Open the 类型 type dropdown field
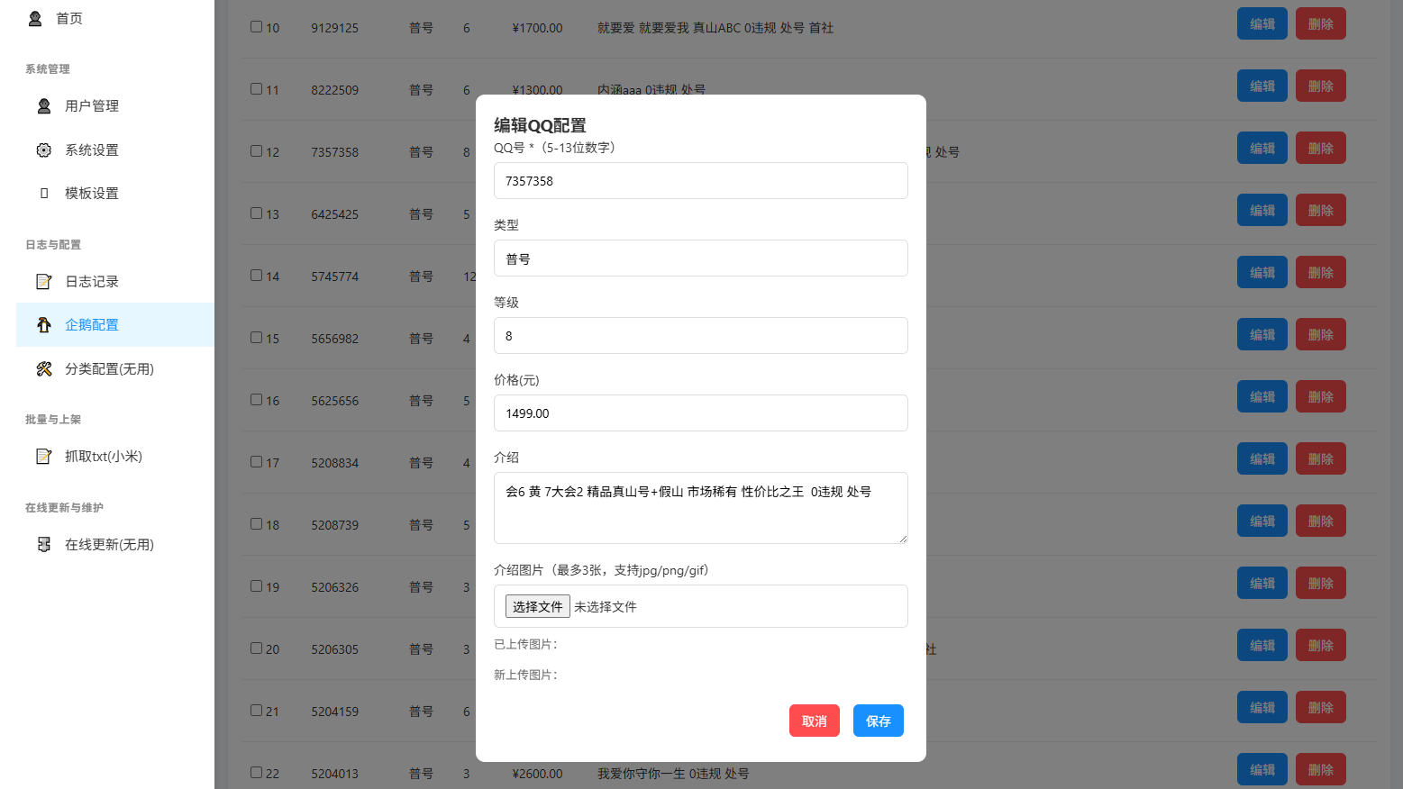The height and width of the screenshot is (789, 1403). [x=700, y=258]
